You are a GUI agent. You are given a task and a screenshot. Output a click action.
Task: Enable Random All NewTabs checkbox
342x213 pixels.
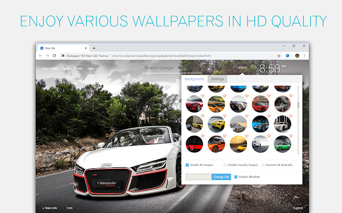pos(263,165)
